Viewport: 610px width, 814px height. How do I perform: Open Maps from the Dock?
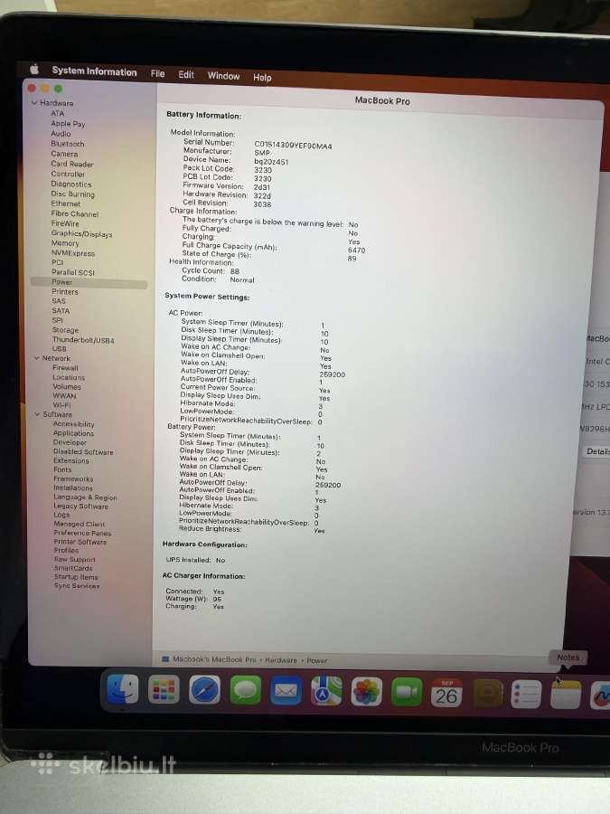tap(326, 692)
